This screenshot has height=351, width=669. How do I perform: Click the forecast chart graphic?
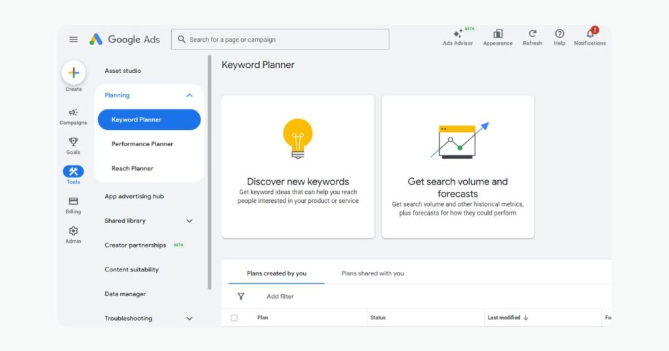pos(459,140)
